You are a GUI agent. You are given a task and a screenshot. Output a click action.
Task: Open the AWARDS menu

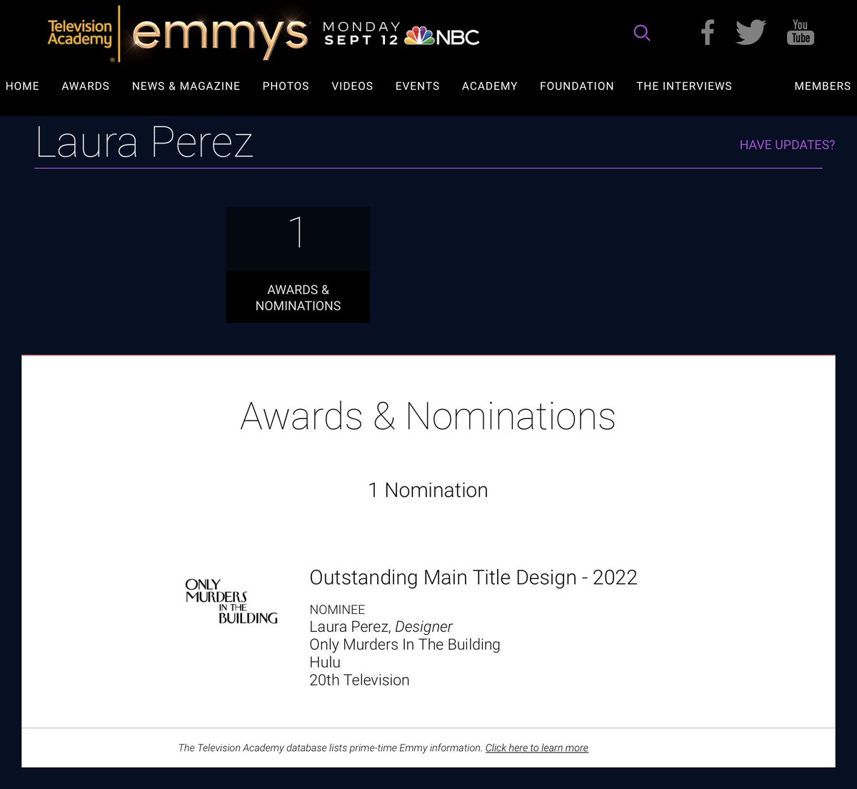point(86,86)
